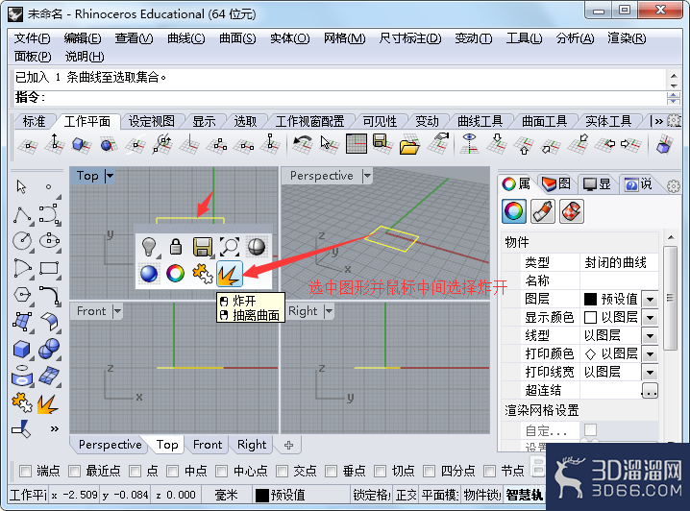Click the white 显示颜色 swatch
The image size is (690, 511).
[590, 318]
